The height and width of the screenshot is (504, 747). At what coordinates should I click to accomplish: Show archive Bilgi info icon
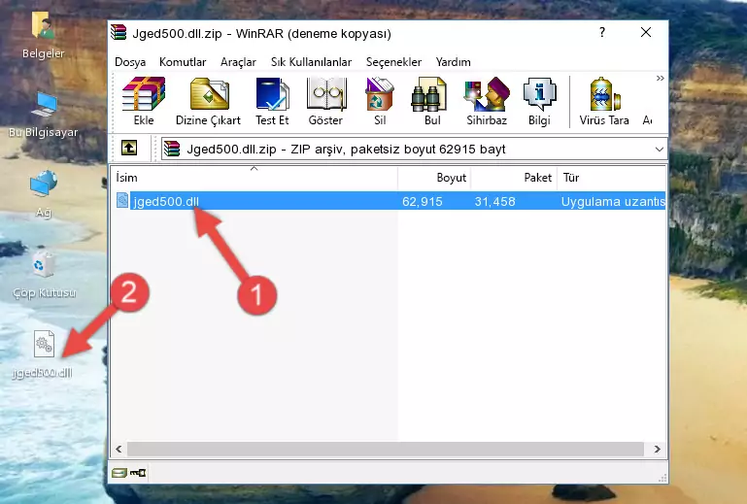coord(539,101)
